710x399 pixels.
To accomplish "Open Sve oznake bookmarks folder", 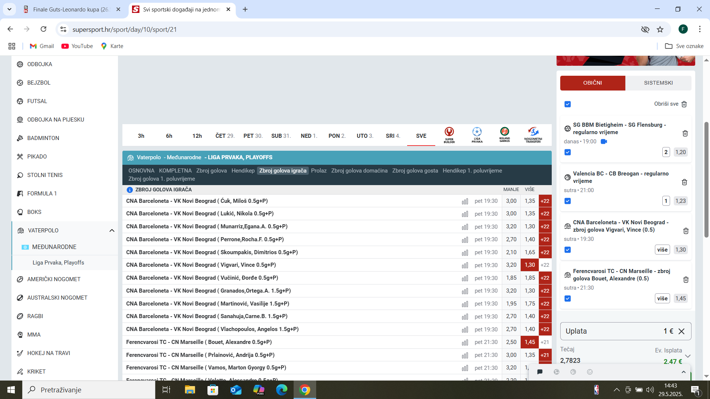I will click(684, 46).
